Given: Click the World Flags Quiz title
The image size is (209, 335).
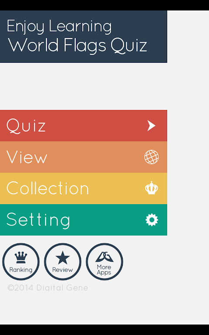Looking at the screenshot, I should tap(78, 45).
